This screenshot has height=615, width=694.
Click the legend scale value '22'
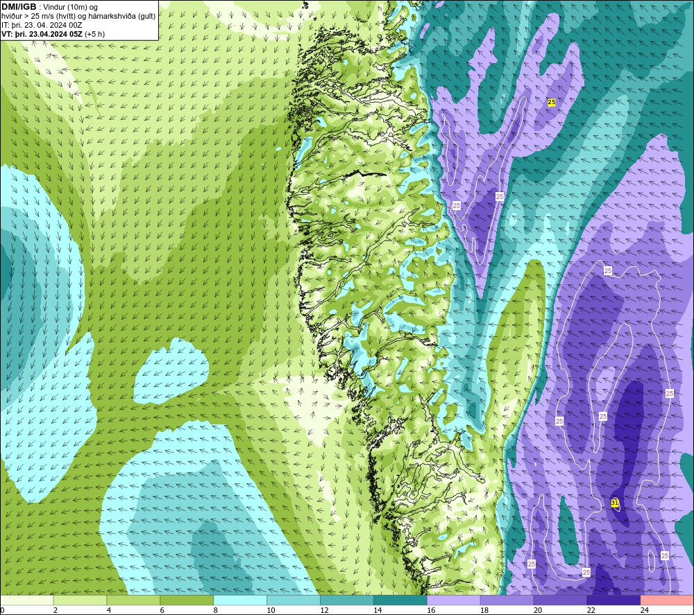pos(591,610)
